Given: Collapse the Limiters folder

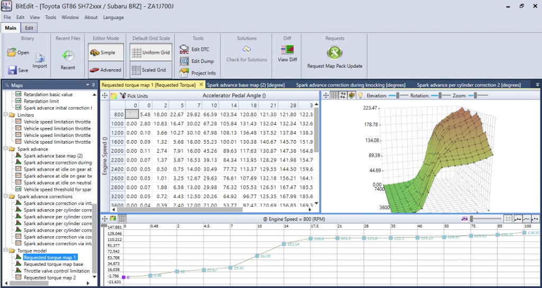Looking at the screenshot, I should [x=6, y=115].
